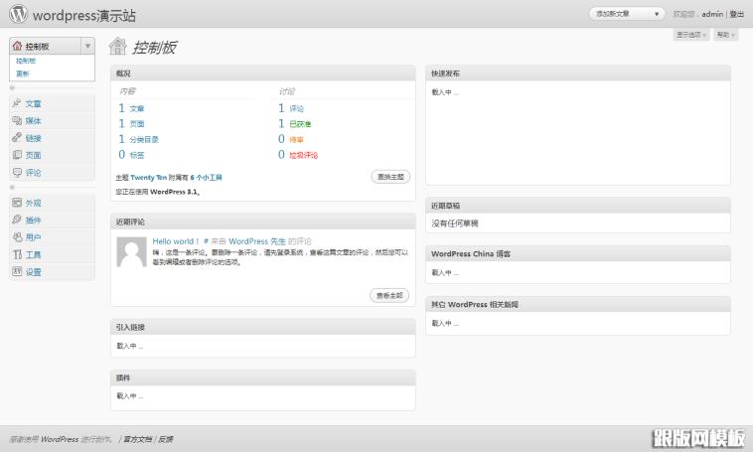The image size is (753, 452).
Task: Click the 官方文档 footer link
Action: point(138,439)
